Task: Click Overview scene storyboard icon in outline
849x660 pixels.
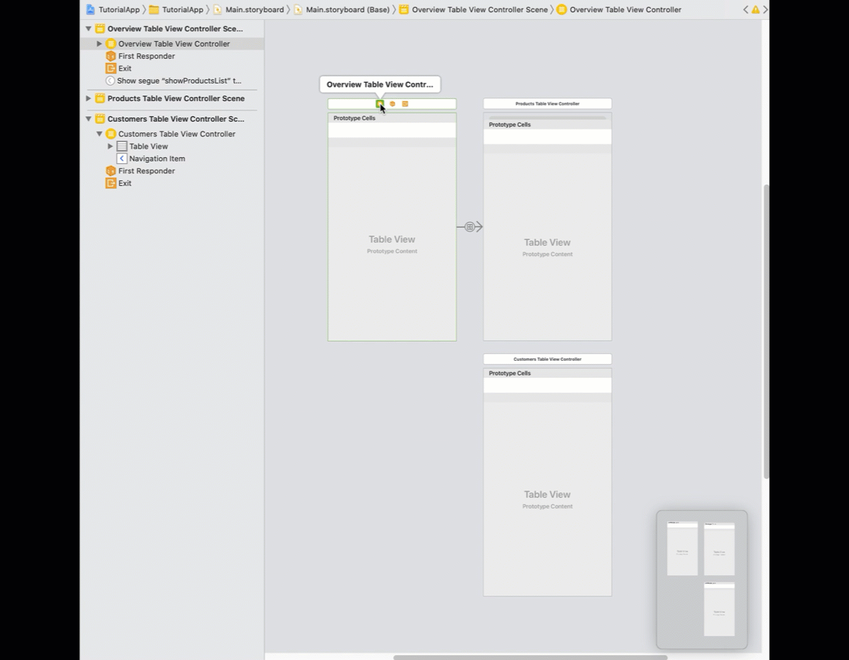Action: [100, 29]
